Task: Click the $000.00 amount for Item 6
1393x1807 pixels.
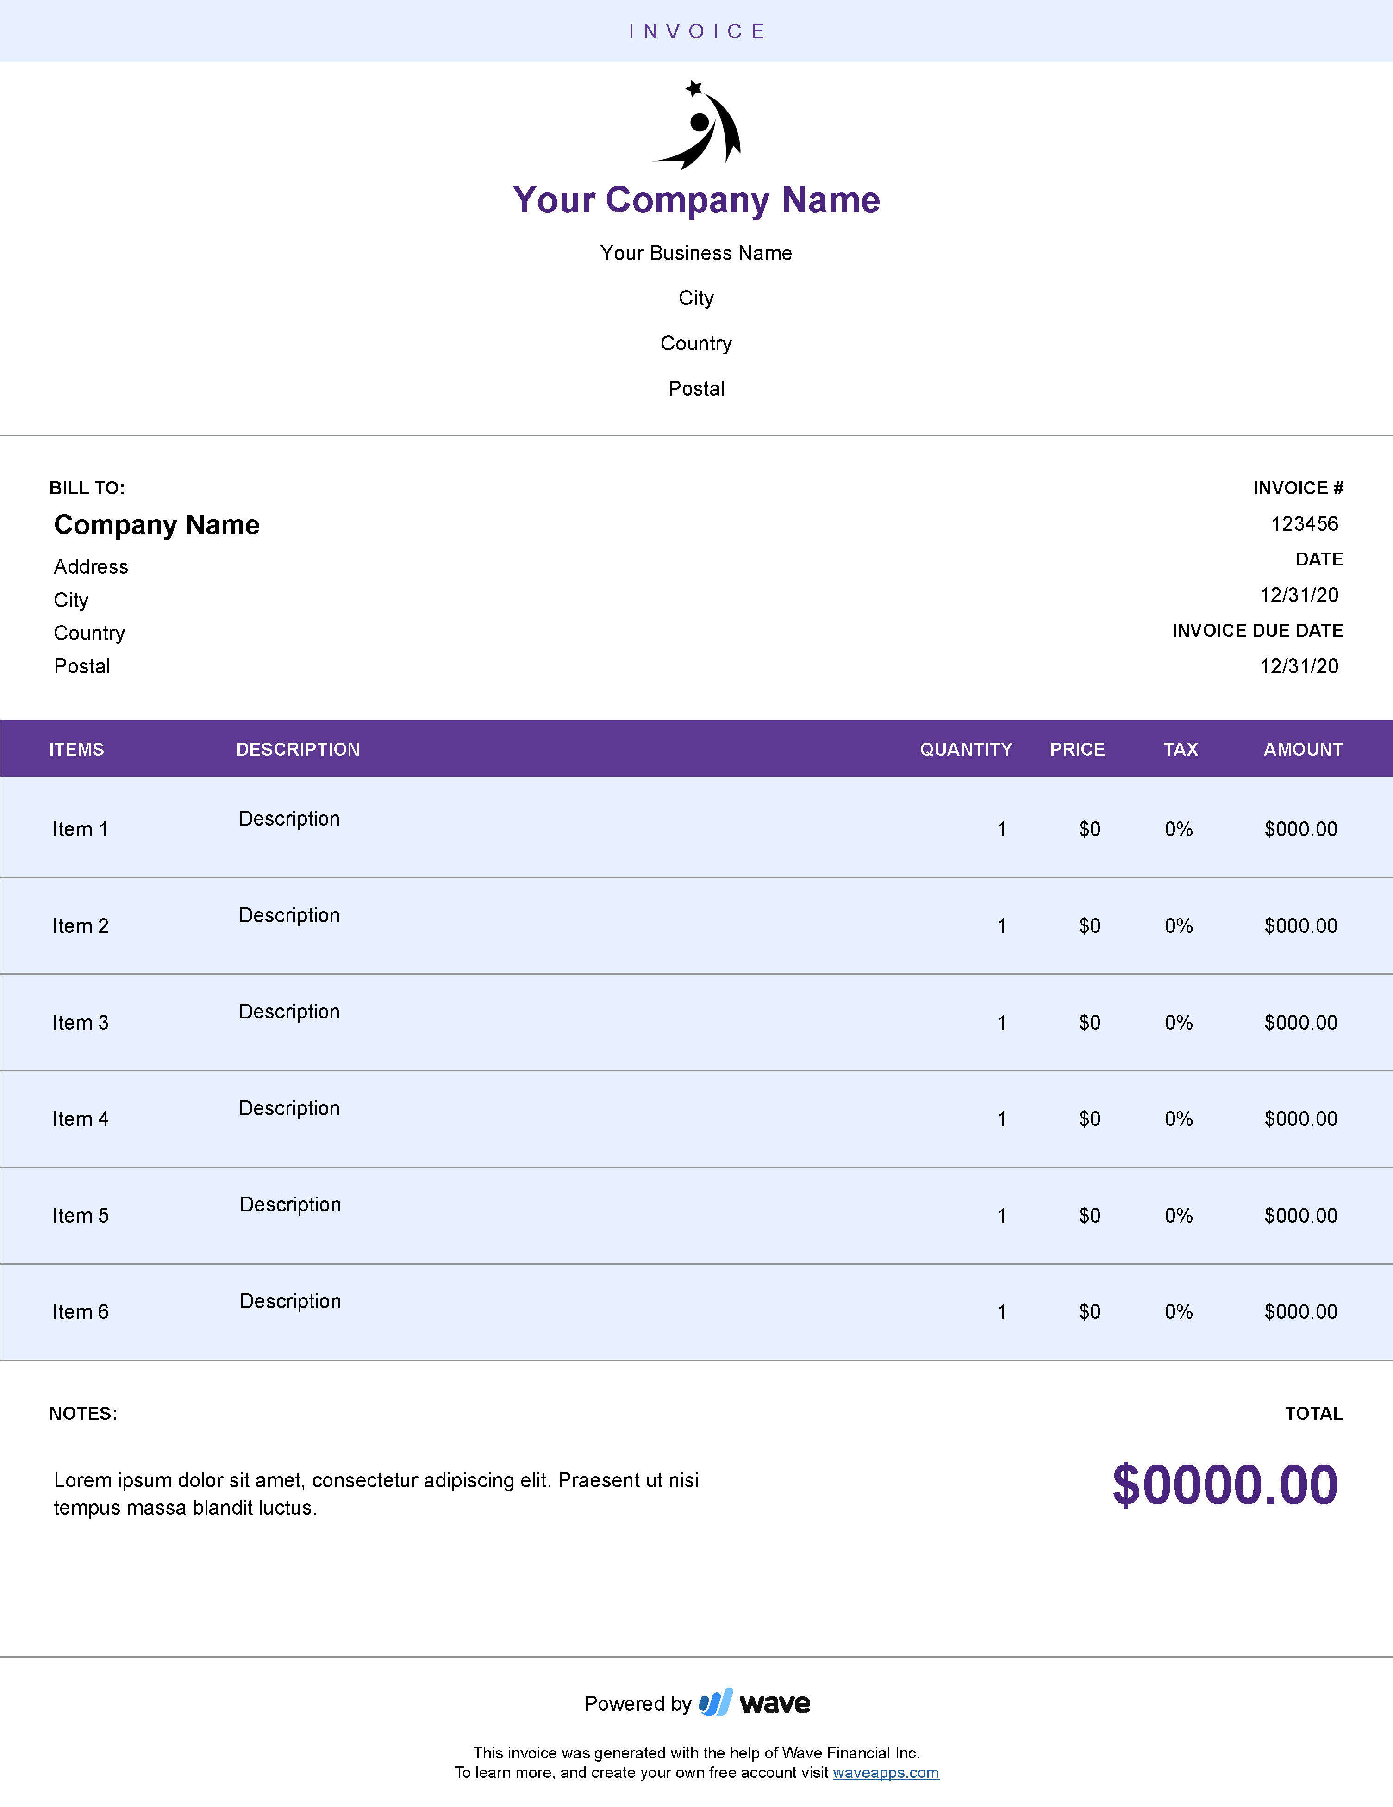Action: point(1300,1311)
